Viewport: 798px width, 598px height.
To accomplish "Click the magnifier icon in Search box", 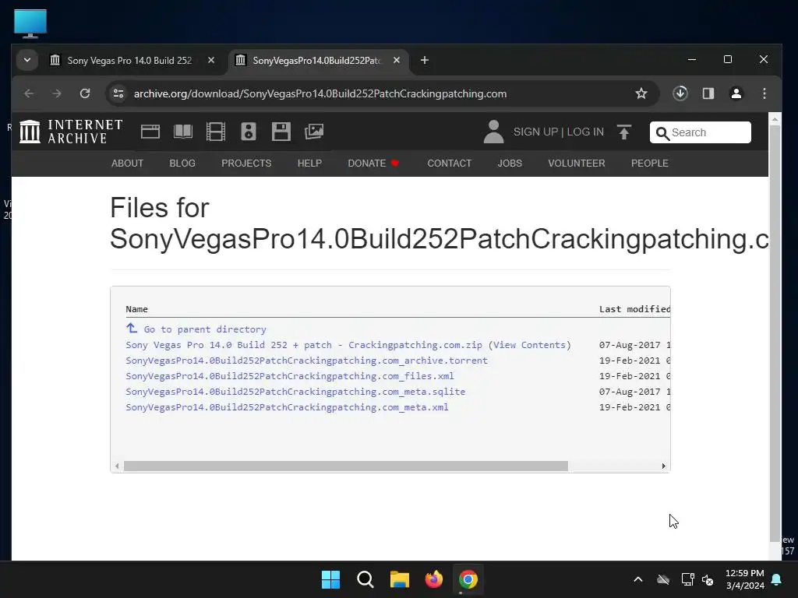I will pos(662,132).
